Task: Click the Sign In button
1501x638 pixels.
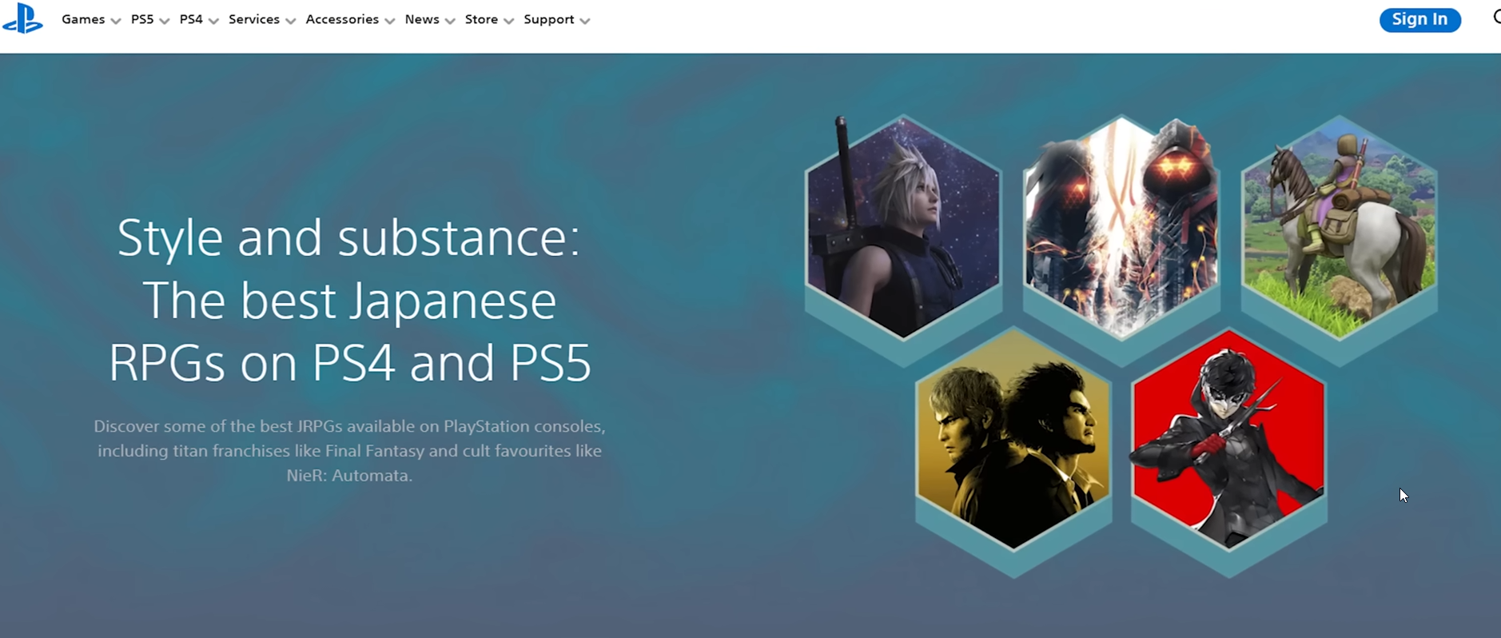Action: coord(1420,19)
